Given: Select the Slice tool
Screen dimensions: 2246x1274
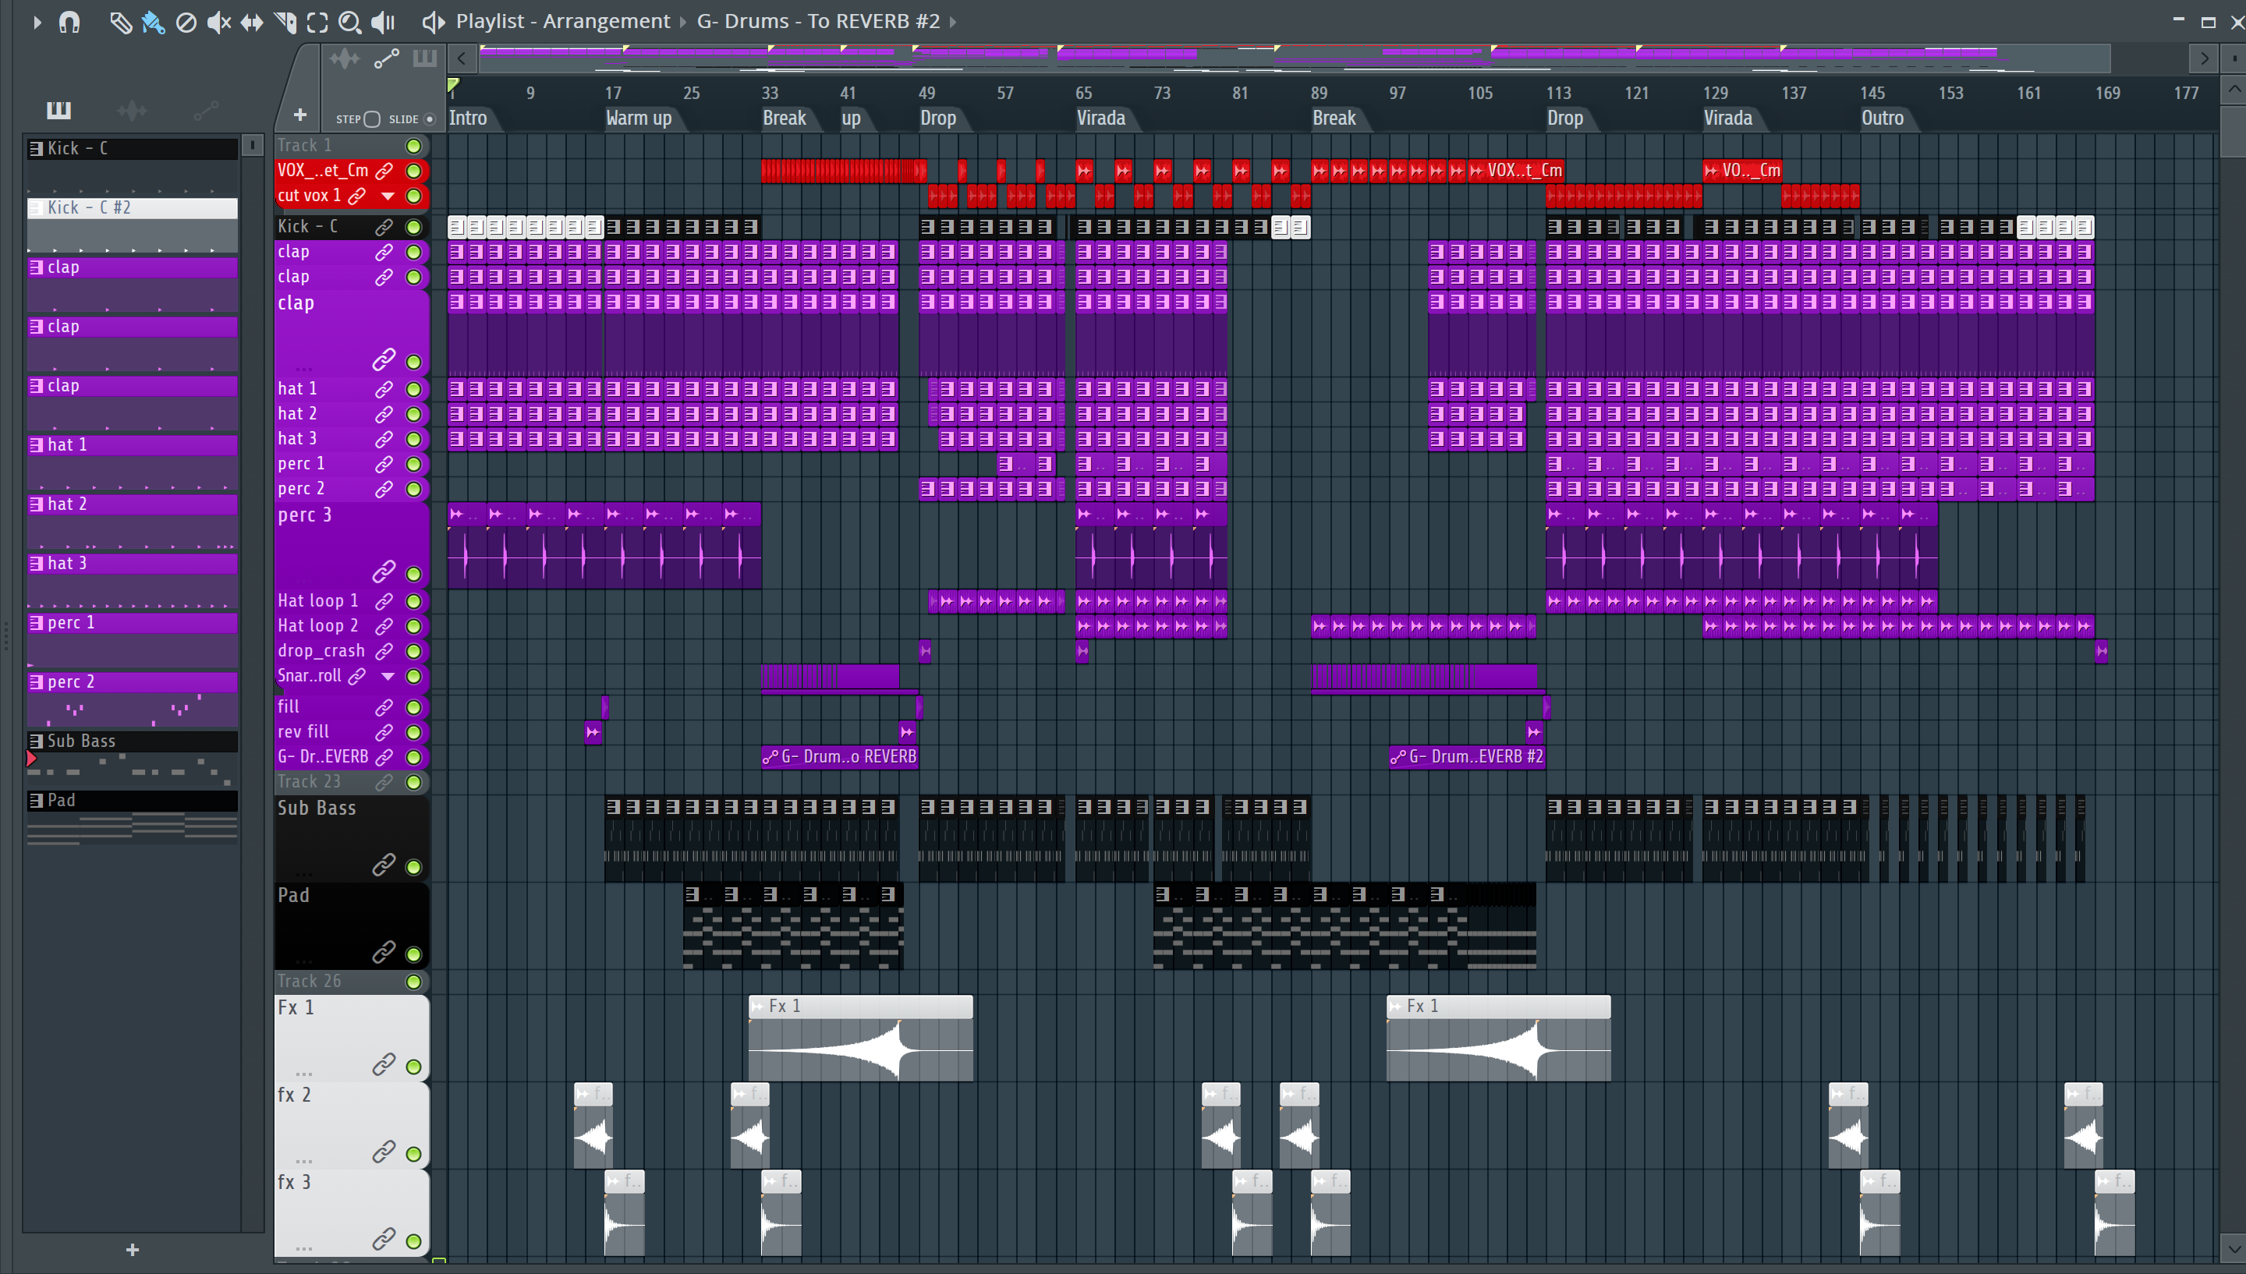Looking at the screenshot, I should [285, 22].
